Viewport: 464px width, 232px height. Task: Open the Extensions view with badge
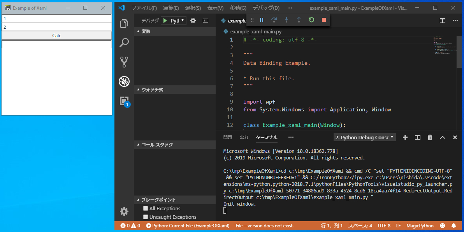pyautogui.click(x=125, y=101)
